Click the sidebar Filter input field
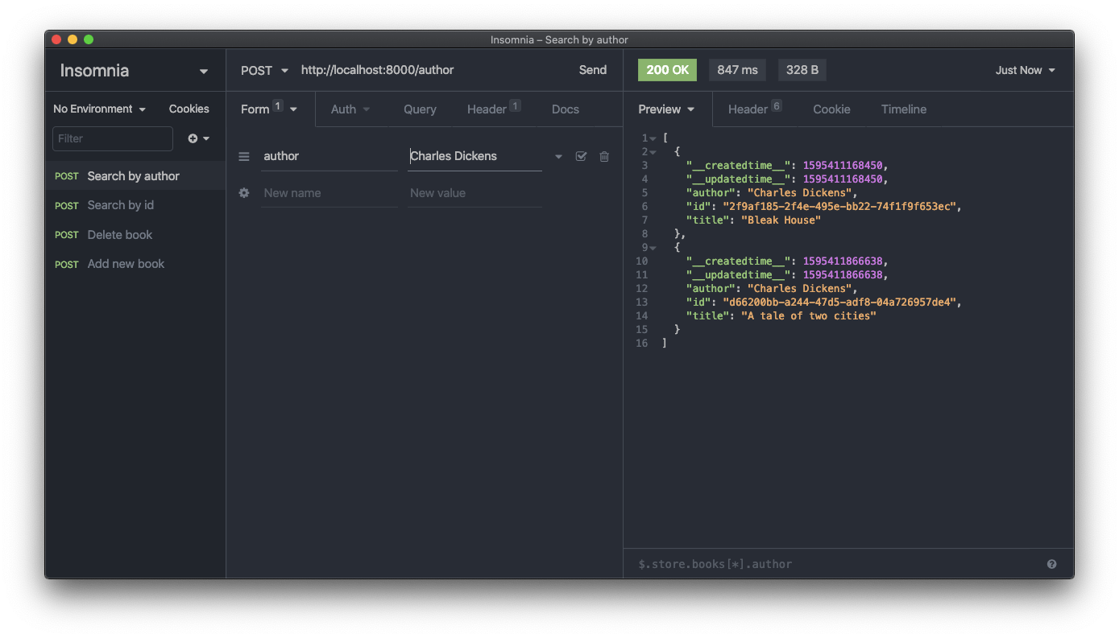Screen dimensions: 1119x638 113,138
